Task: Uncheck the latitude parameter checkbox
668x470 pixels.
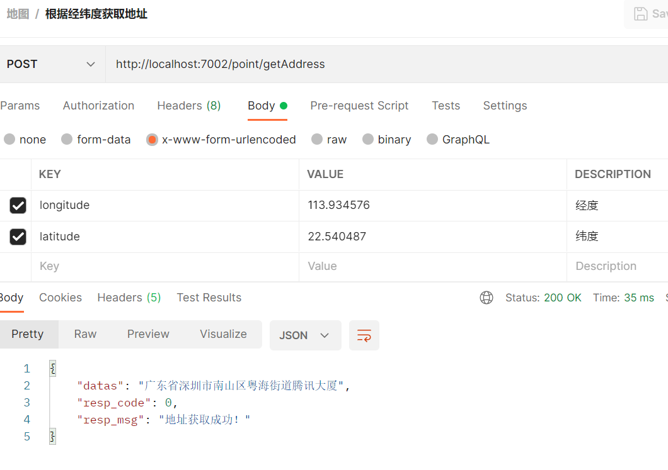Action: click(x=18, y=237)
